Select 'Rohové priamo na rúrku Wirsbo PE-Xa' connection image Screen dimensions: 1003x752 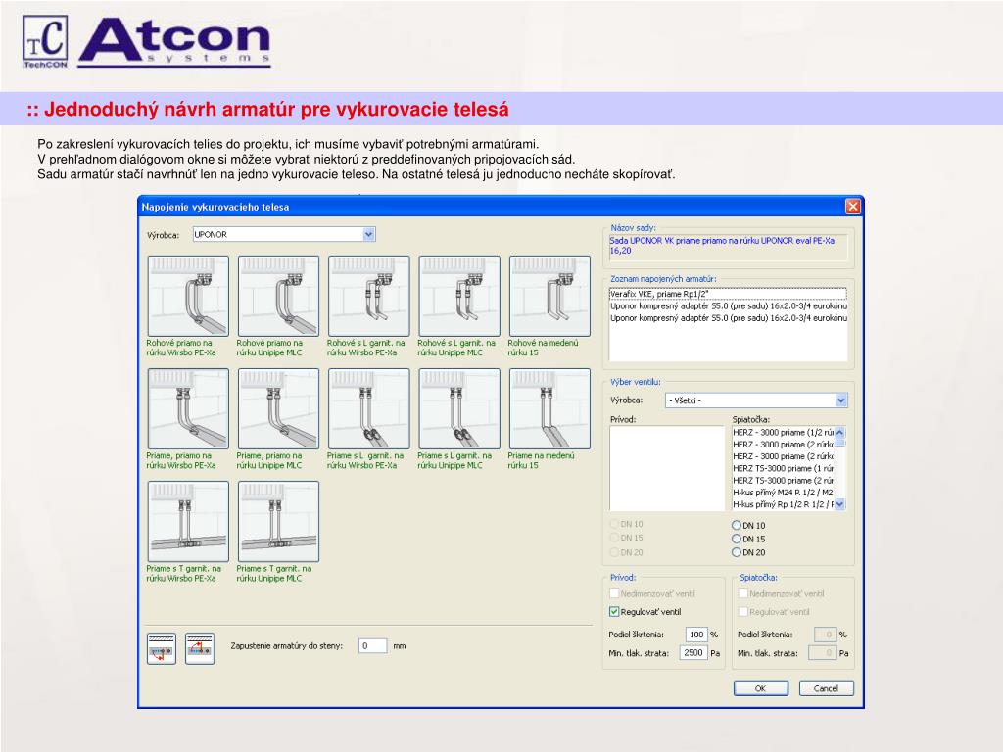point(188,296)
